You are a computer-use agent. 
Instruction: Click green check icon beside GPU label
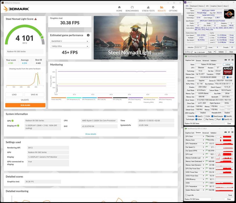pyautogui.click(x=13, y=121)
